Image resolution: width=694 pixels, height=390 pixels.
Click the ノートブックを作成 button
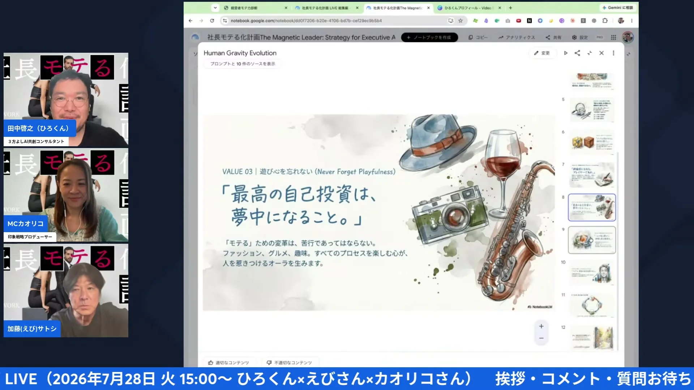tap(429, 37)
